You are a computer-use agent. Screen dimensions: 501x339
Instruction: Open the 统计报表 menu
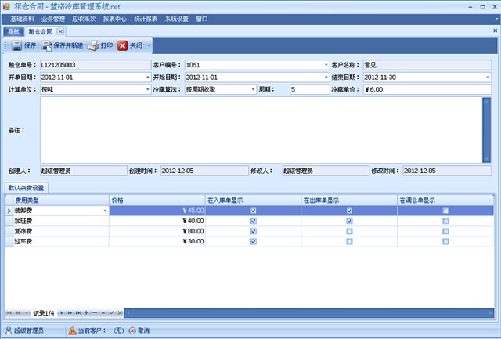146,19
